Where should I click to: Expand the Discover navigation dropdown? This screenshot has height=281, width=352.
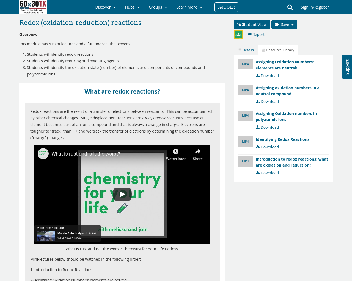pyautogui.click(x=105, y=7)
